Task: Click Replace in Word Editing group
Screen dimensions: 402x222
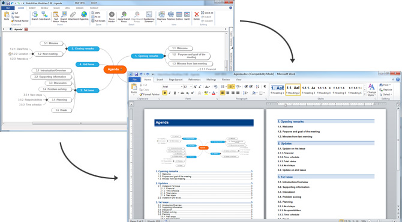Action: tap(386, 90)
